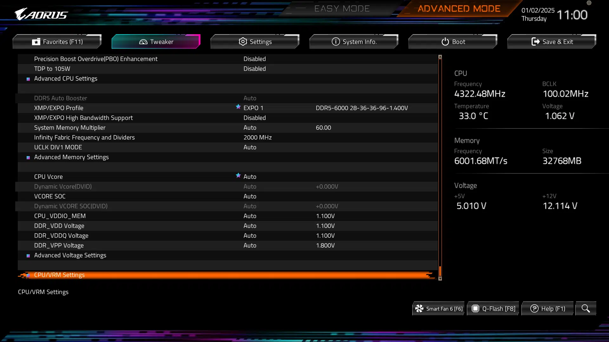Click the power icon on Boot tab
The height and width of the screenshot is (342, 609).
point(445,41)
